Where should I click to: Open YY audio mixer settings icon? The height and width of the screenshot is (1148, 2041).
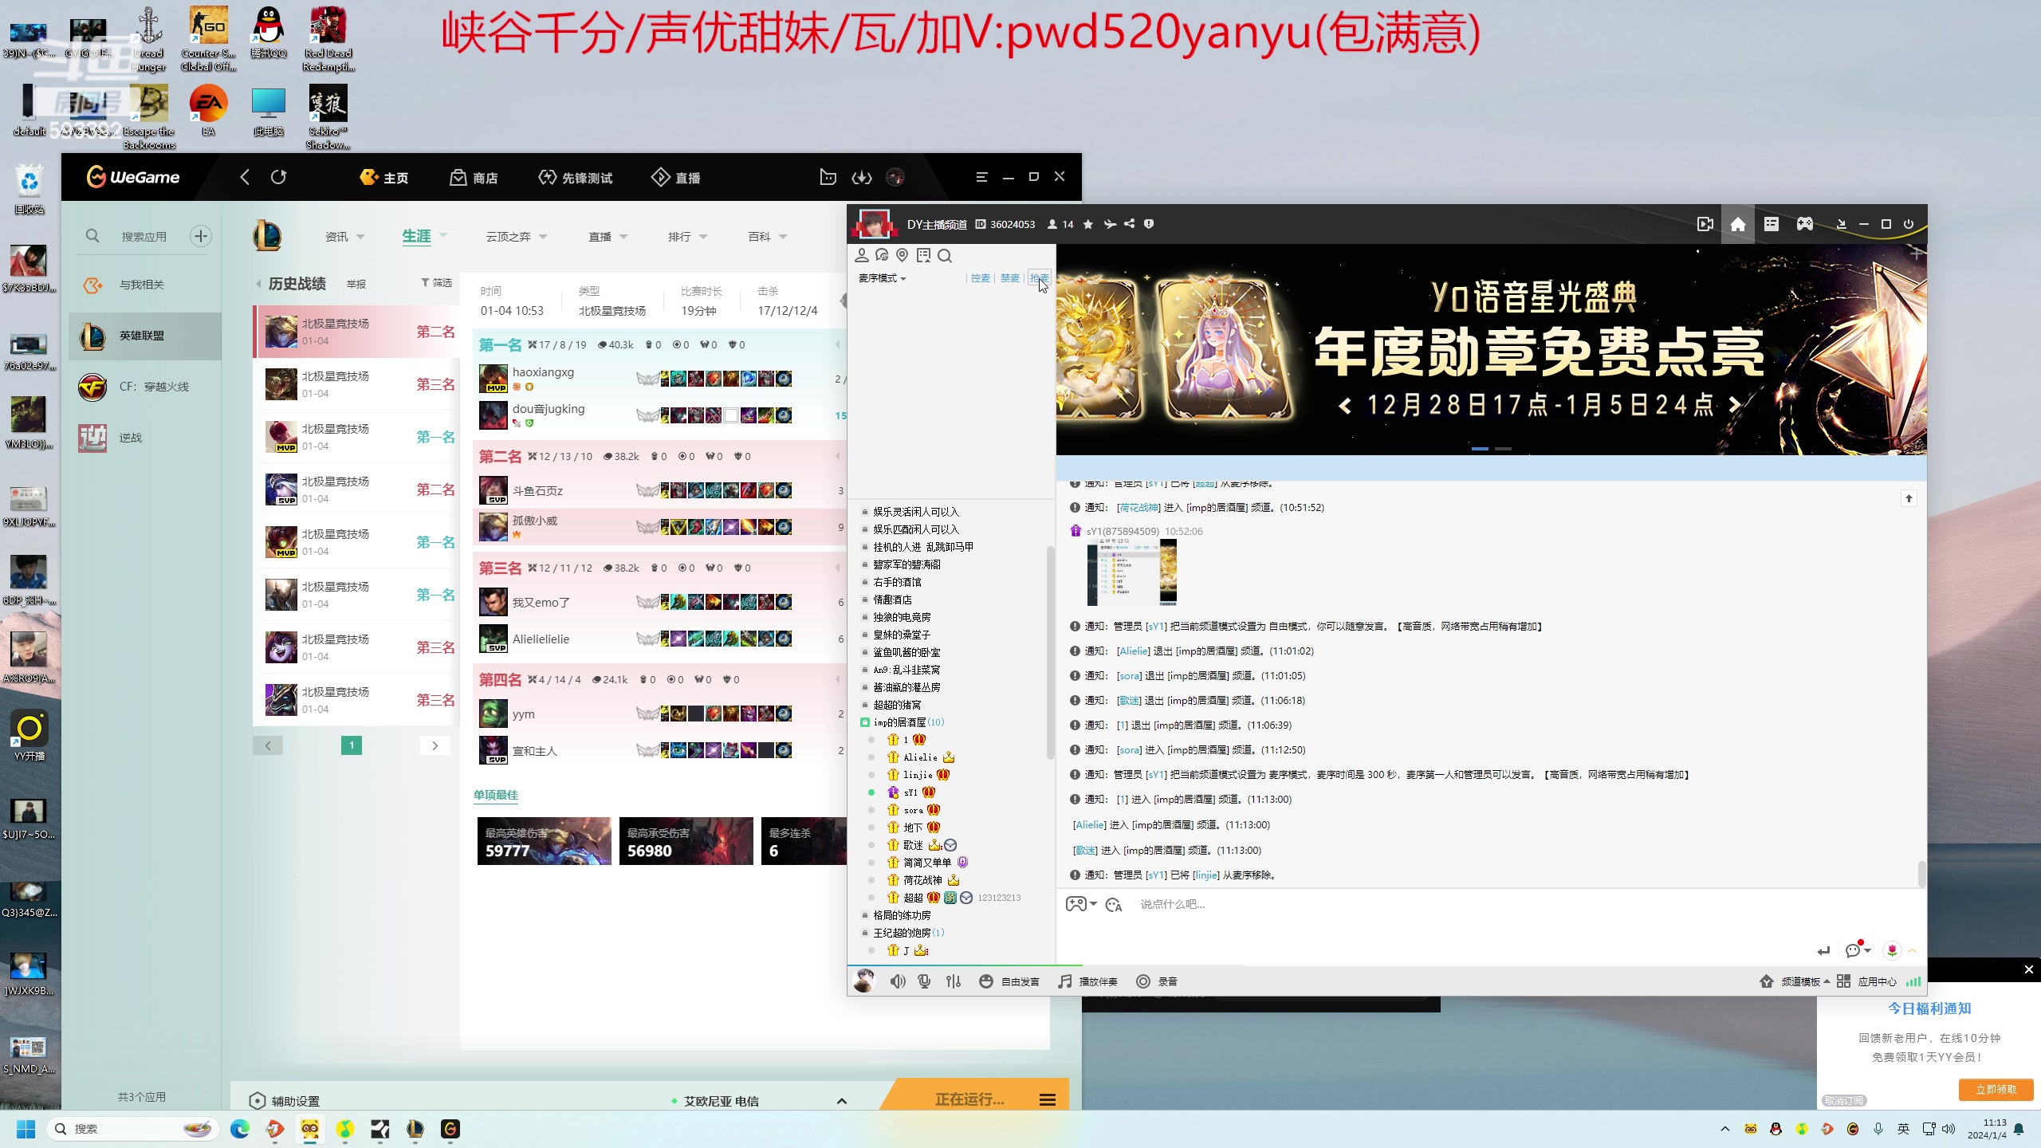coord(954,981)
